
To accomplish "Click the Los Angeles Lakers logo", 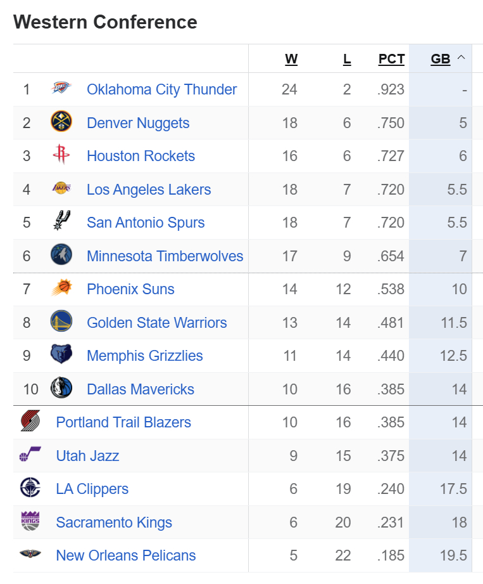I will click(x=61, y=189).
